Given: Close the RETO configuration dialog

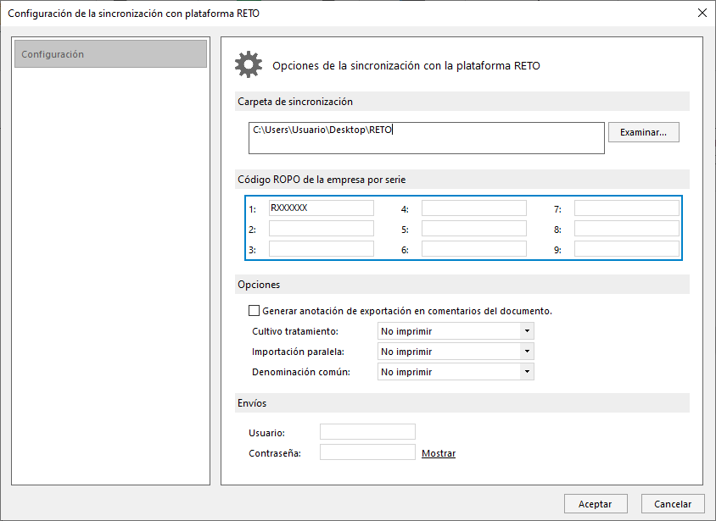Looking at the screenshot, I should [x=702, y=14].
